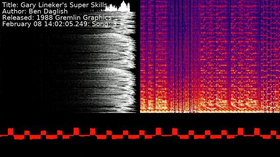The height and width of the screenshot is (157, 280).
Task: Click the purple-orange spectrogram panel
Action: coord(210,56)
